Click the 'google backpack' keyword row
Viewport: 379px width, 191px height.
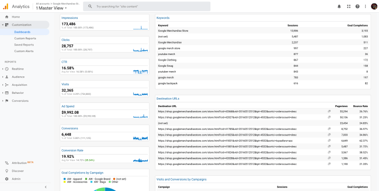tap(263, 83)
